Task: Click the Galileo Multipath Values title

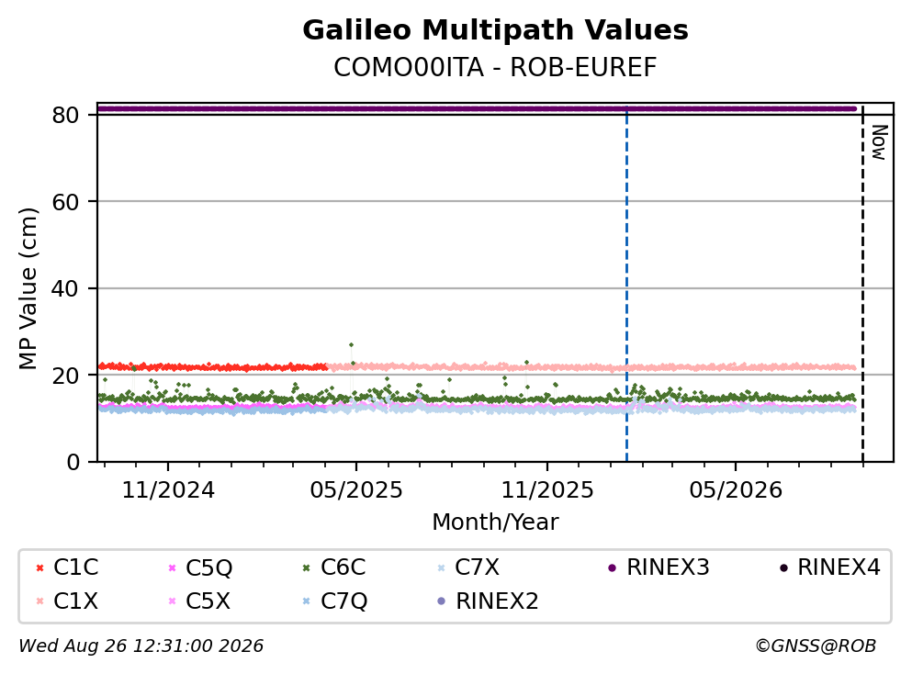Action: [x=495, y=29]
